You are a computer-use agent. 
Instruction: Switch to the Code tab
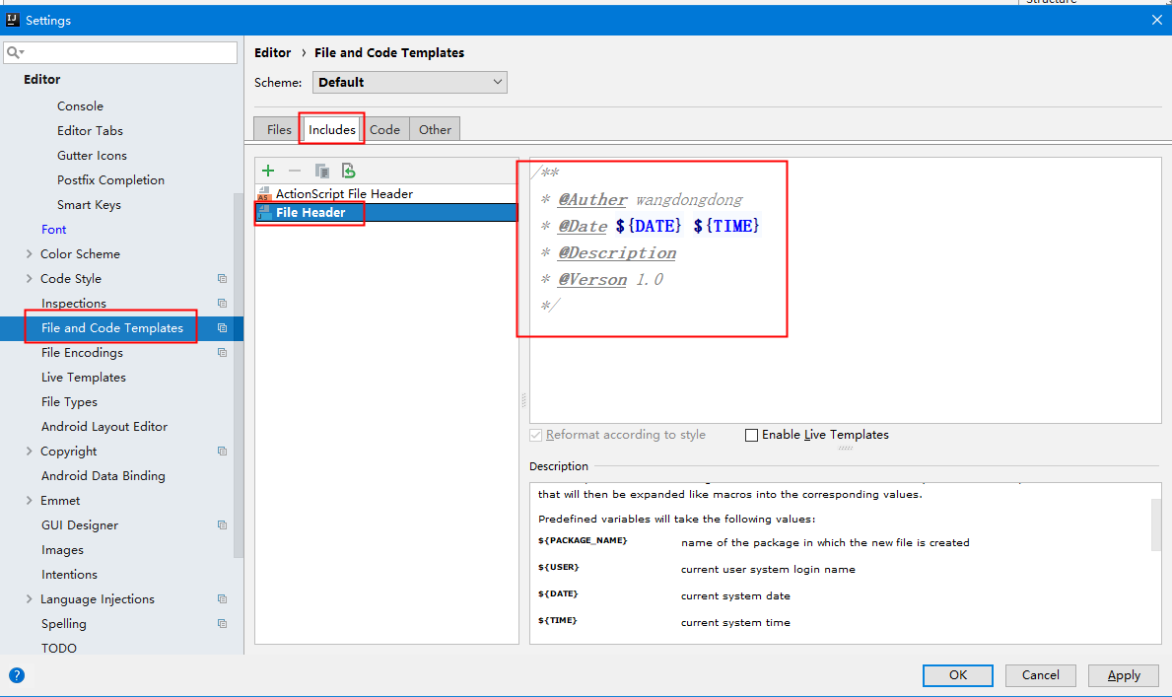(x=385, y=129)
